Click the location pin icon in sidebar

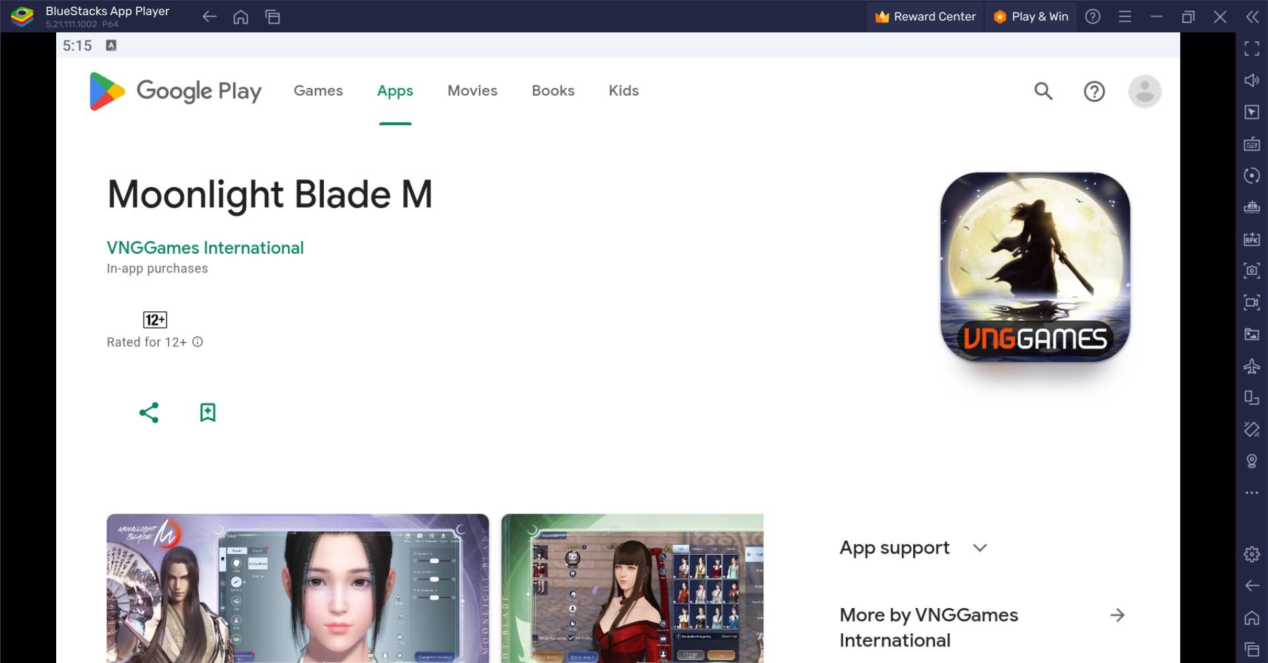coord(1251,461)
